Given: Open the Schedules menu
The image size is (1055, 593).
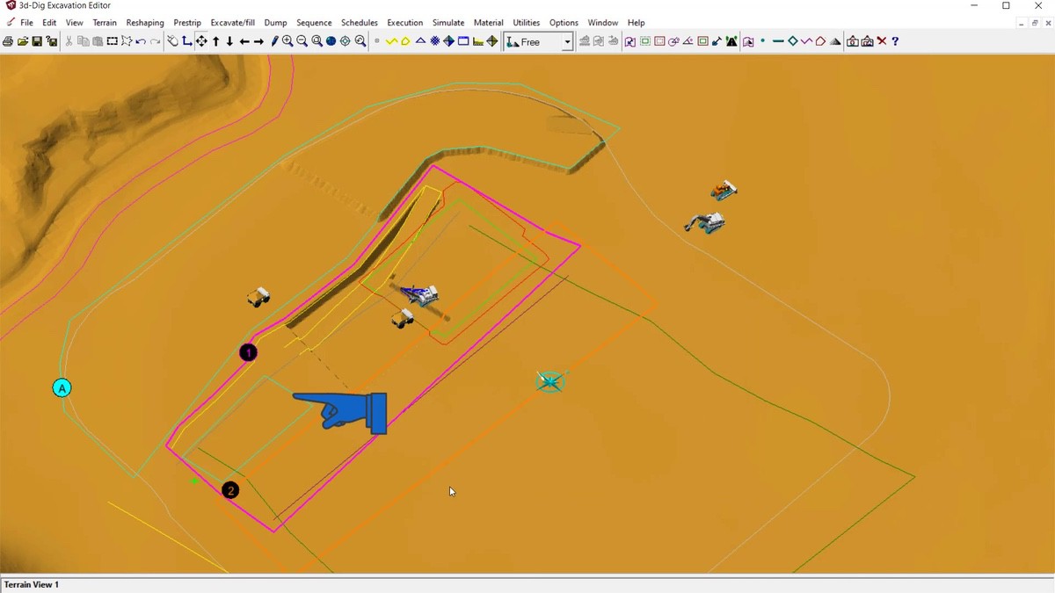Looking at the screenshot, I should (360, 23).
